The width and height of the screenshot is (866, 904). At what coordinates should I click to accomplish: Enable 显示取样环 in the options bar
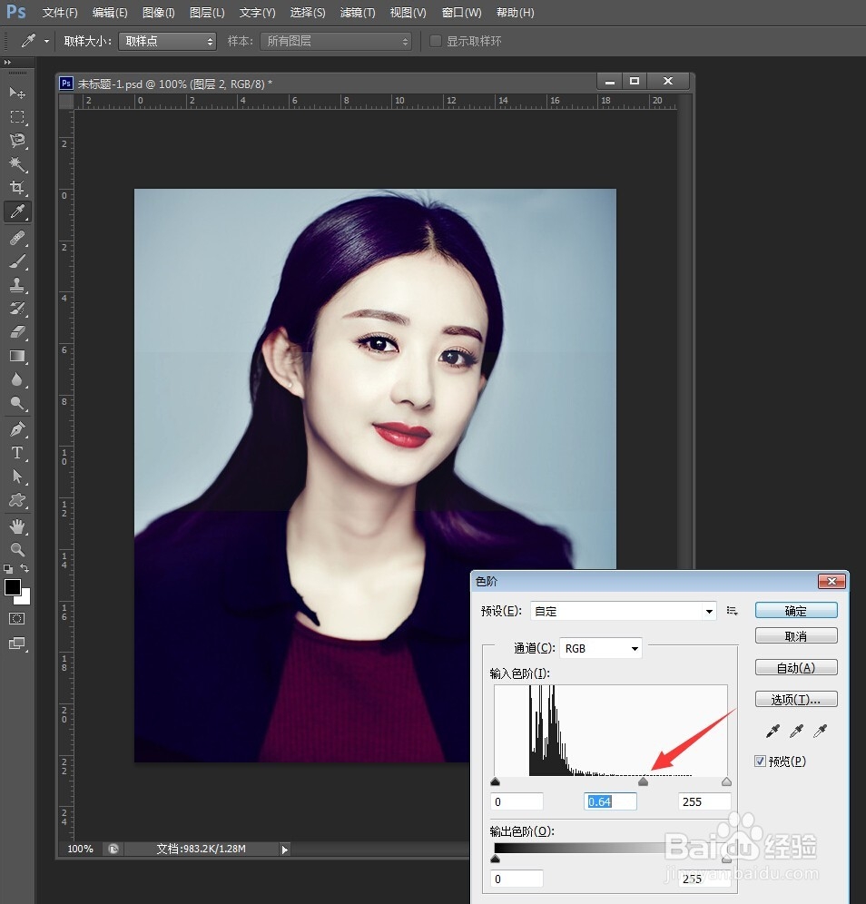tap(433, 41)
